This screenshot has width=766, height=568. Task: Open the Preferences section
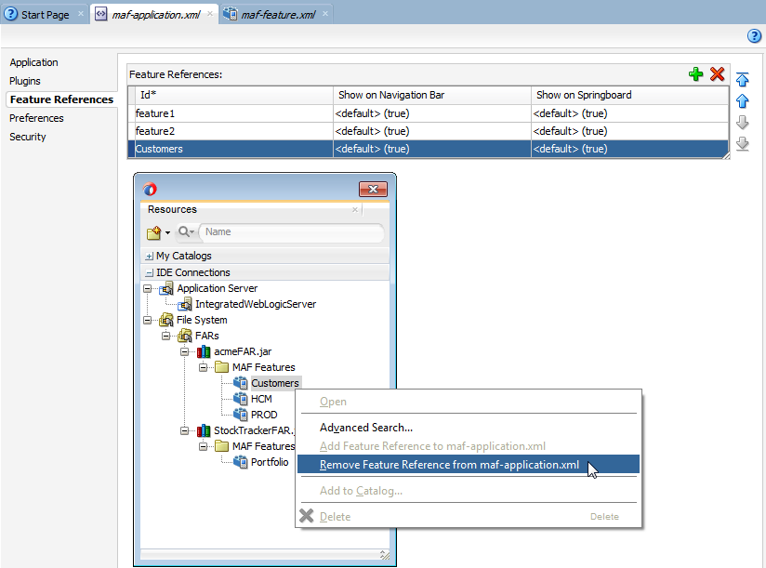tap(36, 118)
